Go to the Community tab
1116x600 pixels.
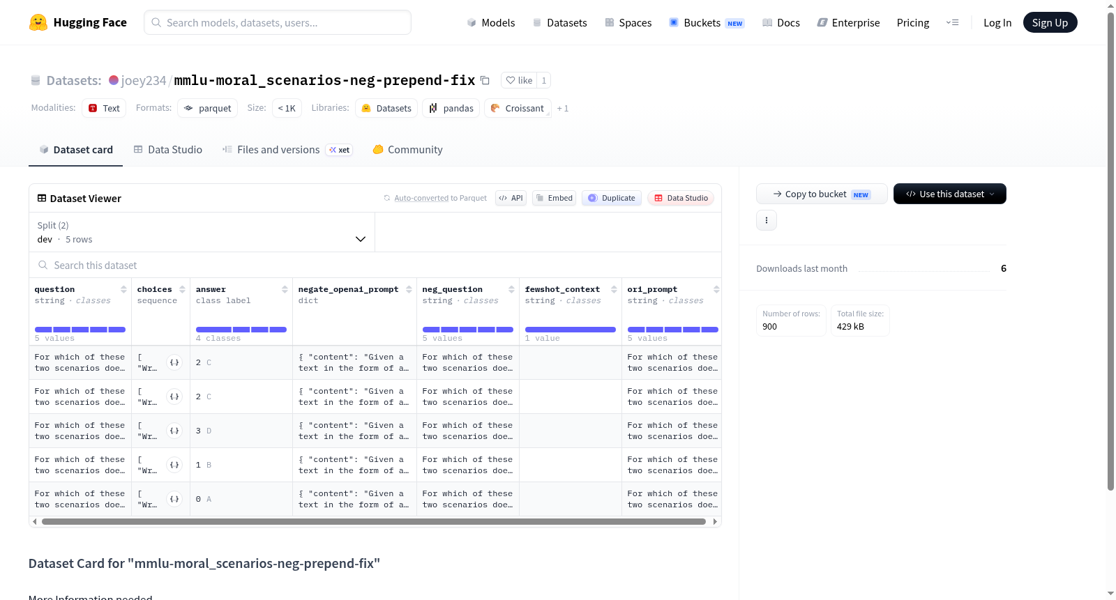pos(407,150)
